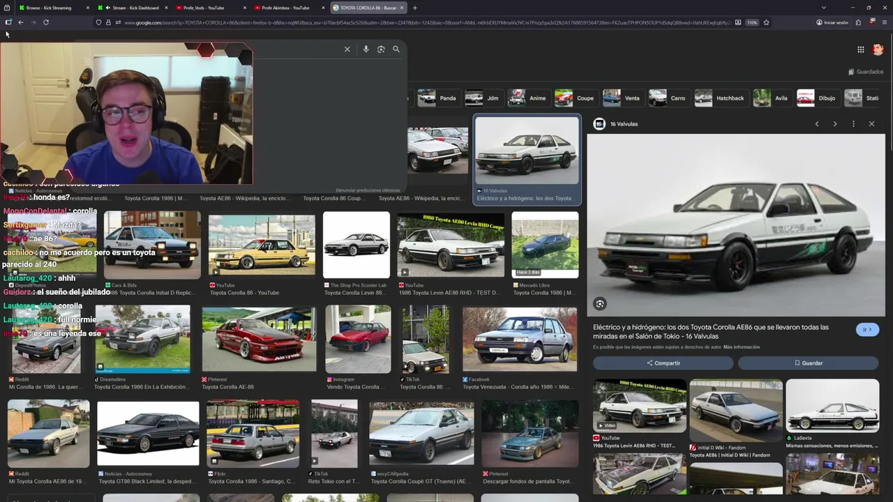The image size is (893, 502).
Task: Go forward in browser history
Action: coord(33,22)
